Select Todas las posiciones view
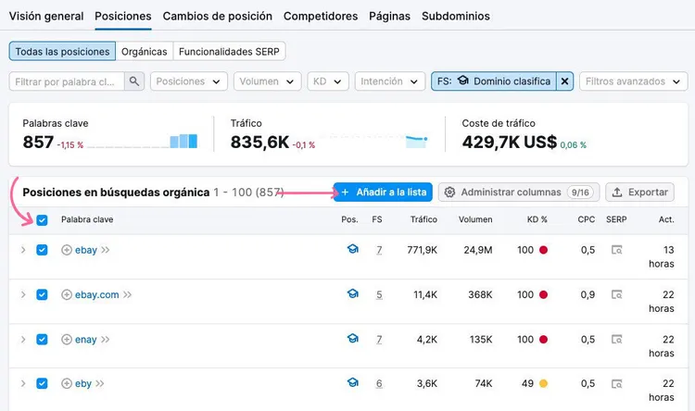This screenshot has height=411, width=695. pos(62,52)
